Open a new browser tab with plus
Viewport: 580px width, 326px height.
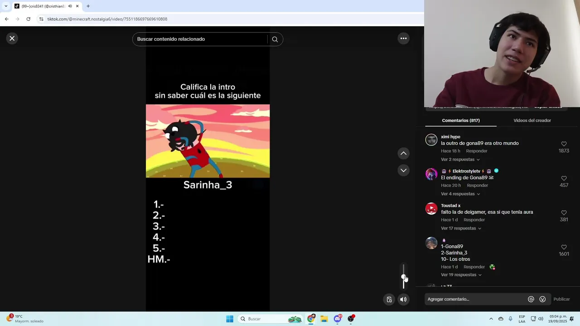88,6
